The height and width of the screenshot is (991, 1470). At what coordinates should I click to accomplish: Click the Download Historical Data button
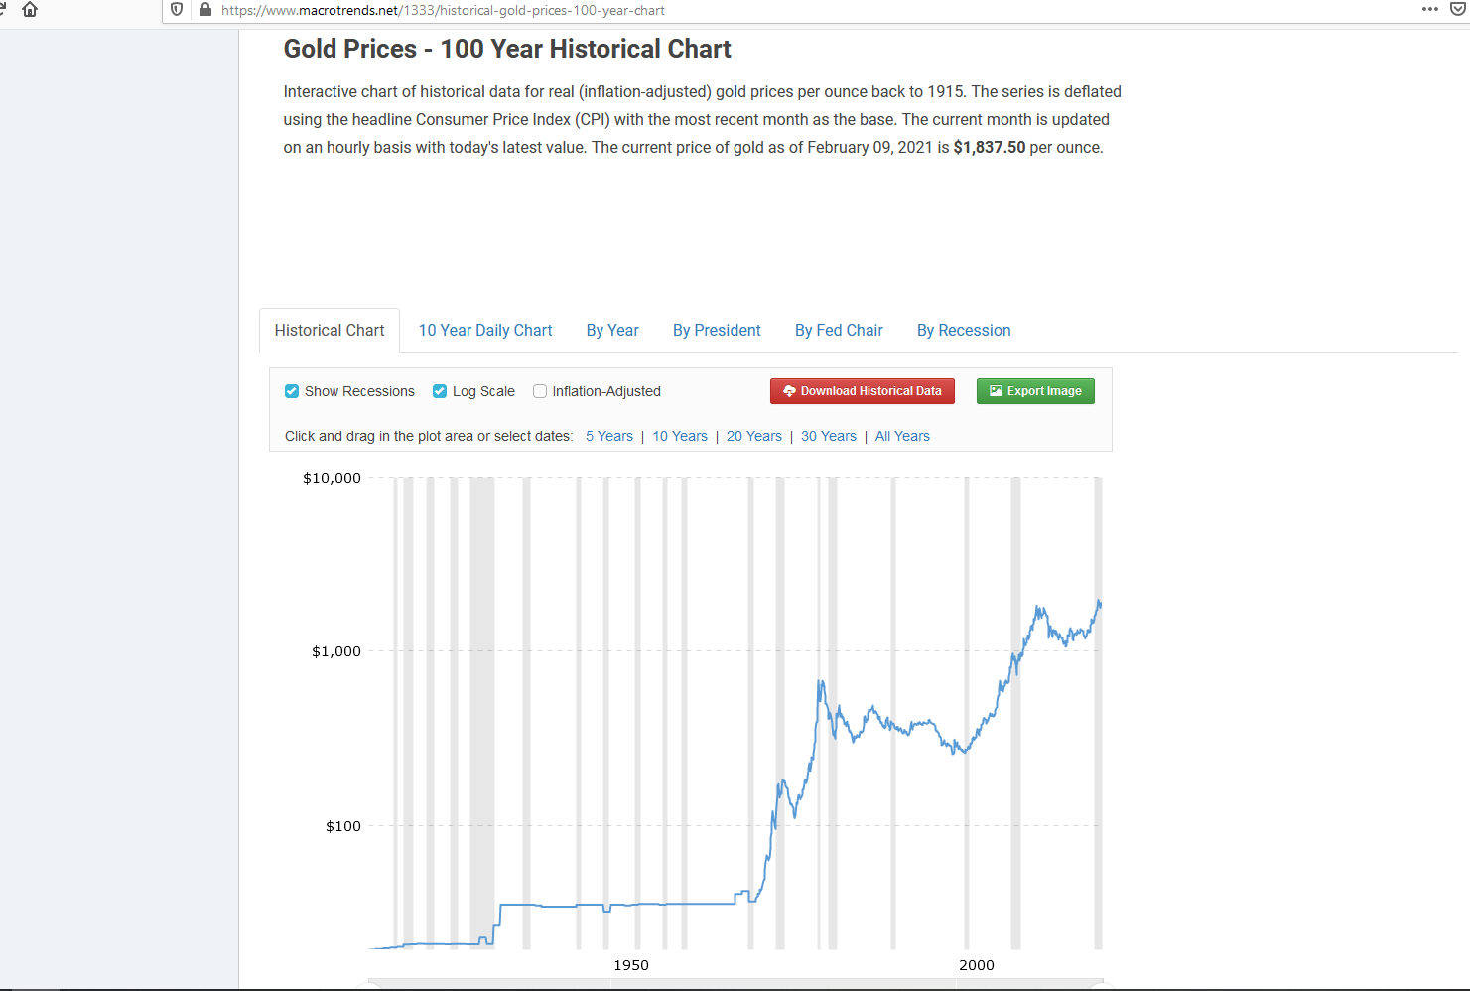[x=863, y=391]
